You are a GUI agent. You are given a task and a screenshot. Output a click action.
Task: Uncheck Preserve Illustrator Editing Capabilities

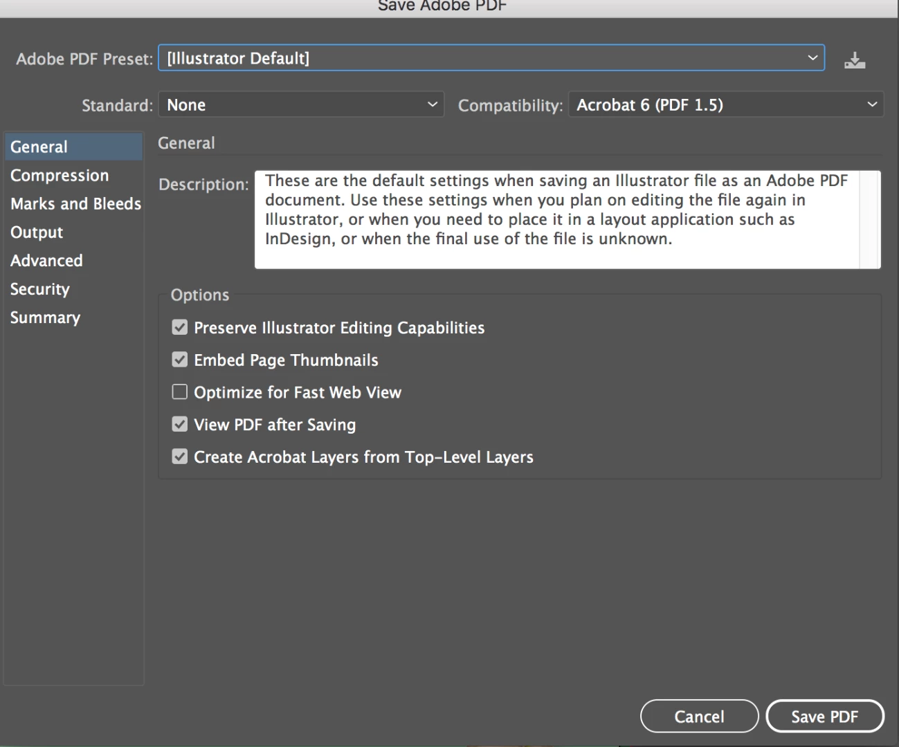180,327
